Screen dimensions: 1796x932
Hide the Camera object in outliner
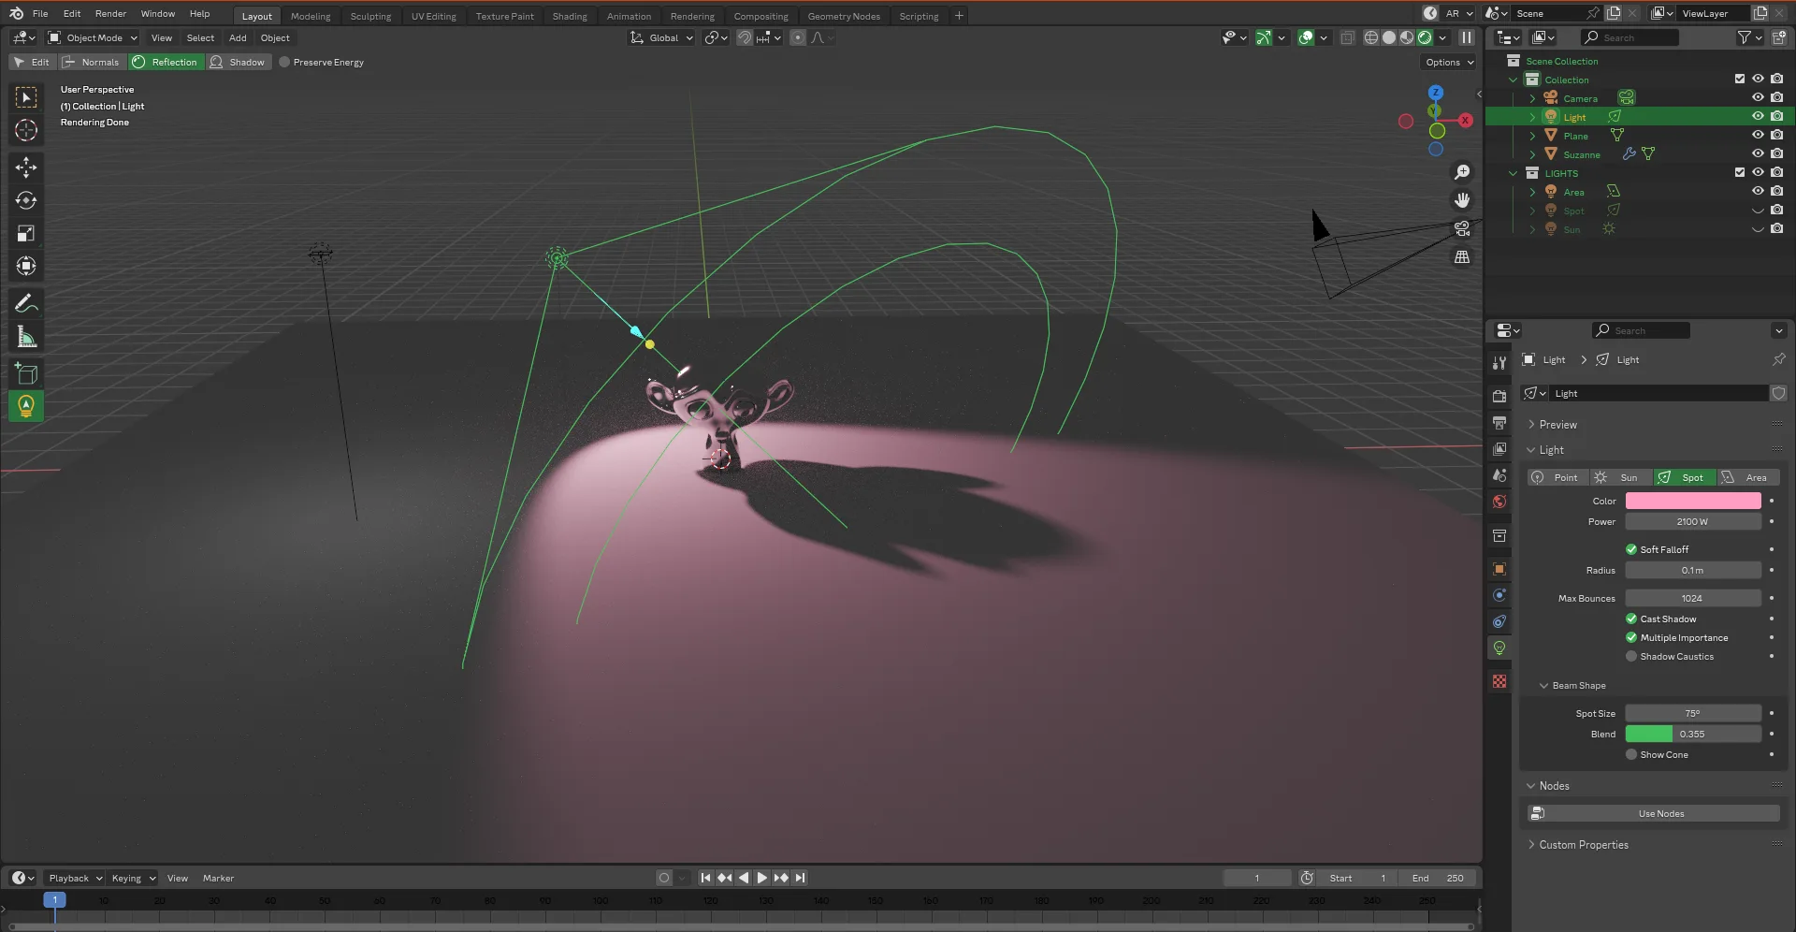[x=1758, y=97]
